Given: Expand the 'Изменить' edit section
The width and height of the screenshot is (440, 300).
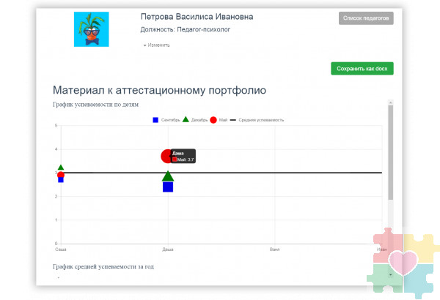Looking at the screenshot, I should click(x=157, y=45).
